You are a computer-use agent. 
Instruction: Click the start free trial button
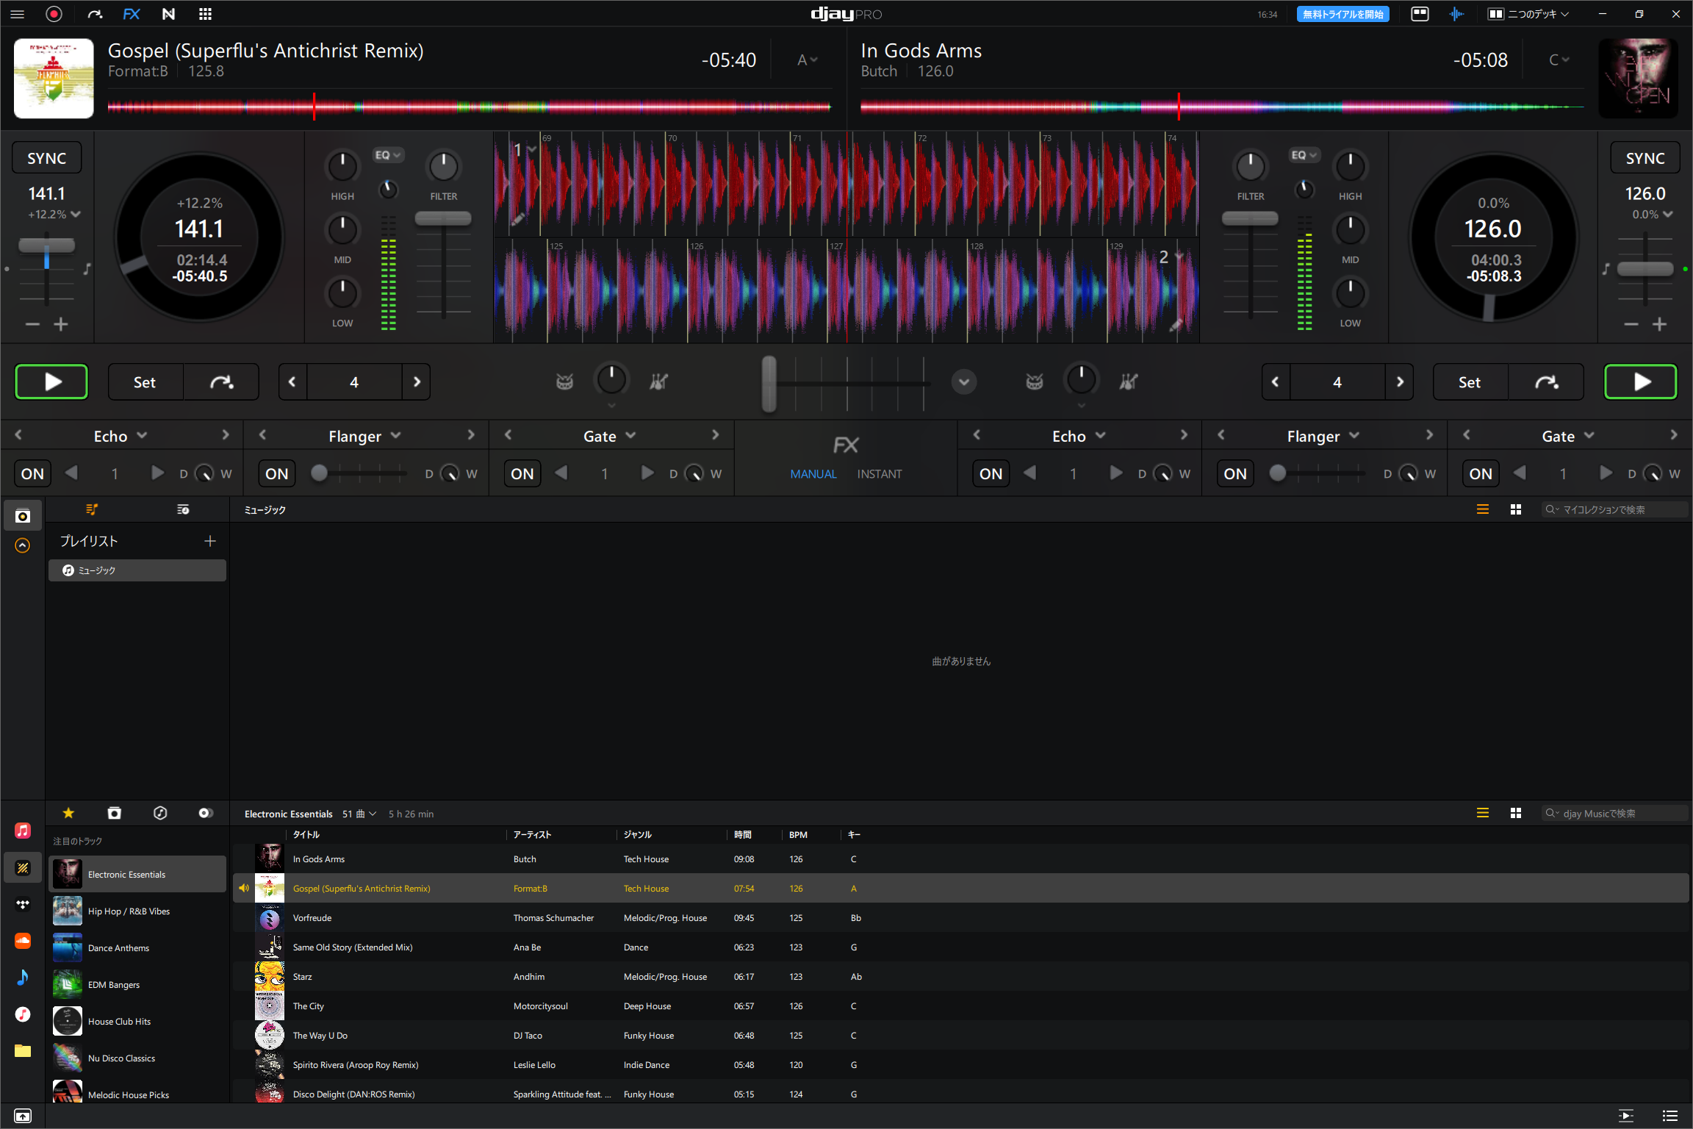(1342, 14)
